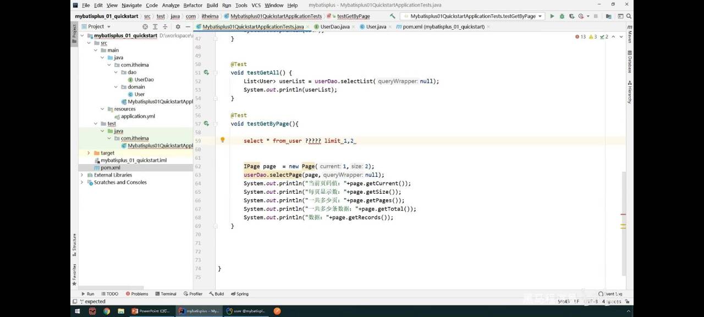The height and width of the screenshot is (317, 704).
Task: Click Select Opened File target icon
Action: coord(145,26)
